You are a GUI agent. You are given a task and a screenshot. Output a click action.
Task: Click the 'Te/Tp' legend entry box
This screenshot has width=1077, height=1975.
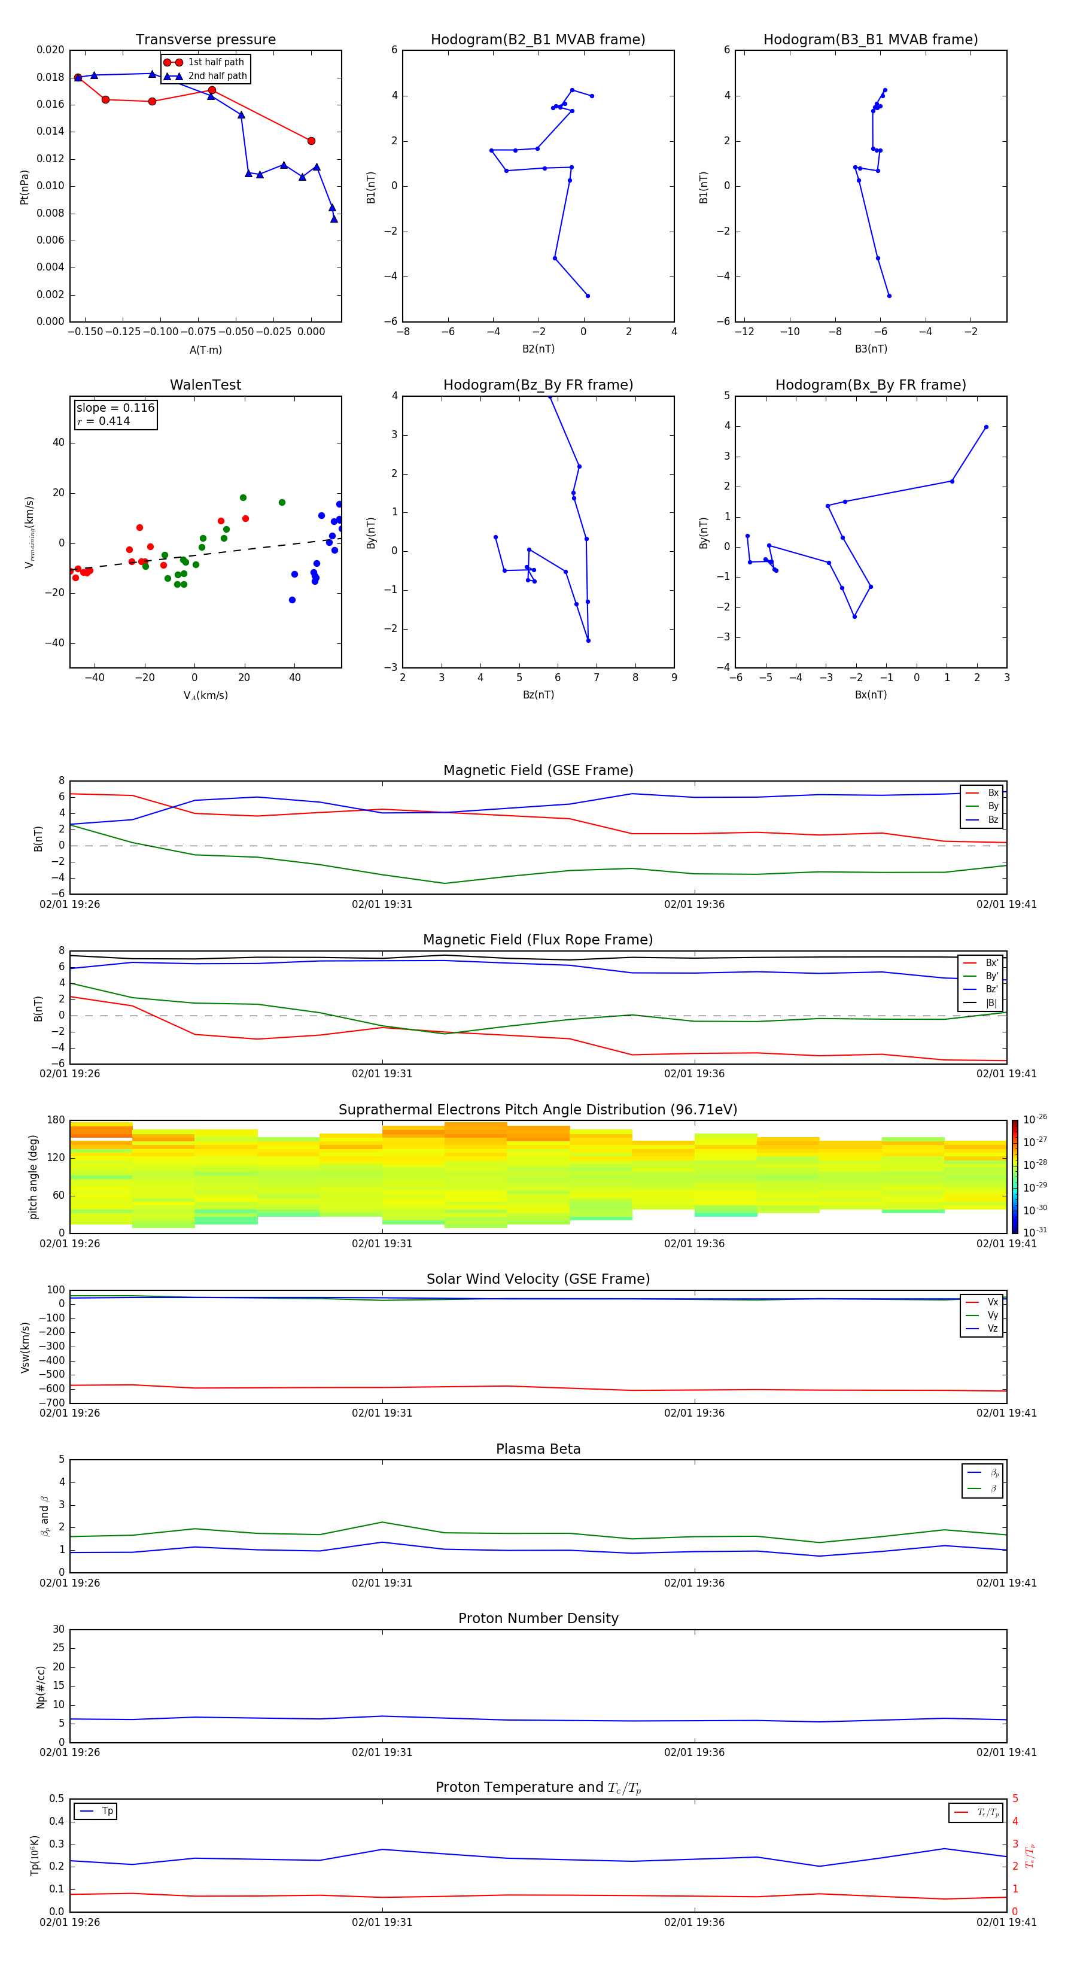(976, 1812)
